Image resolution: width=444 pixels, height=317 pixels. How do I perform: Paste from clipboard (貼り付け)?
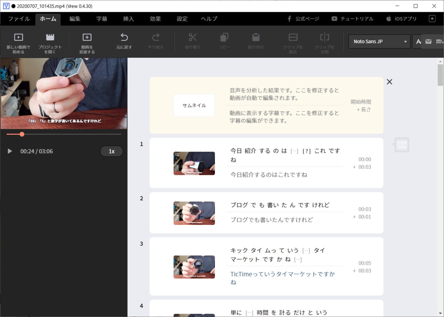point(256,41)
